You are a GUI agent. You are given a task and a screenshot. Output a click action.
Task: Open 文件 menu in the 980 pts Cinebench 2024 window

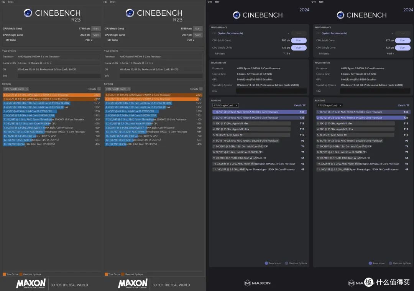tap(210, 2)
